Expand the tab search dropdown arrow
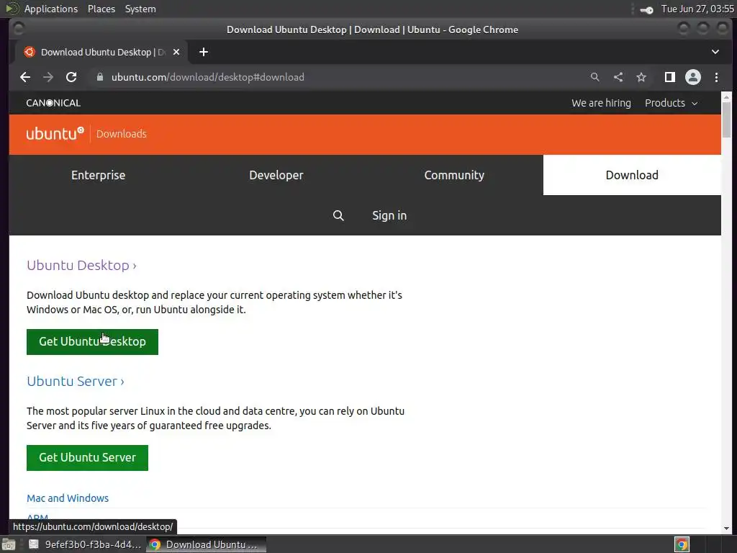 pos(715,52)
